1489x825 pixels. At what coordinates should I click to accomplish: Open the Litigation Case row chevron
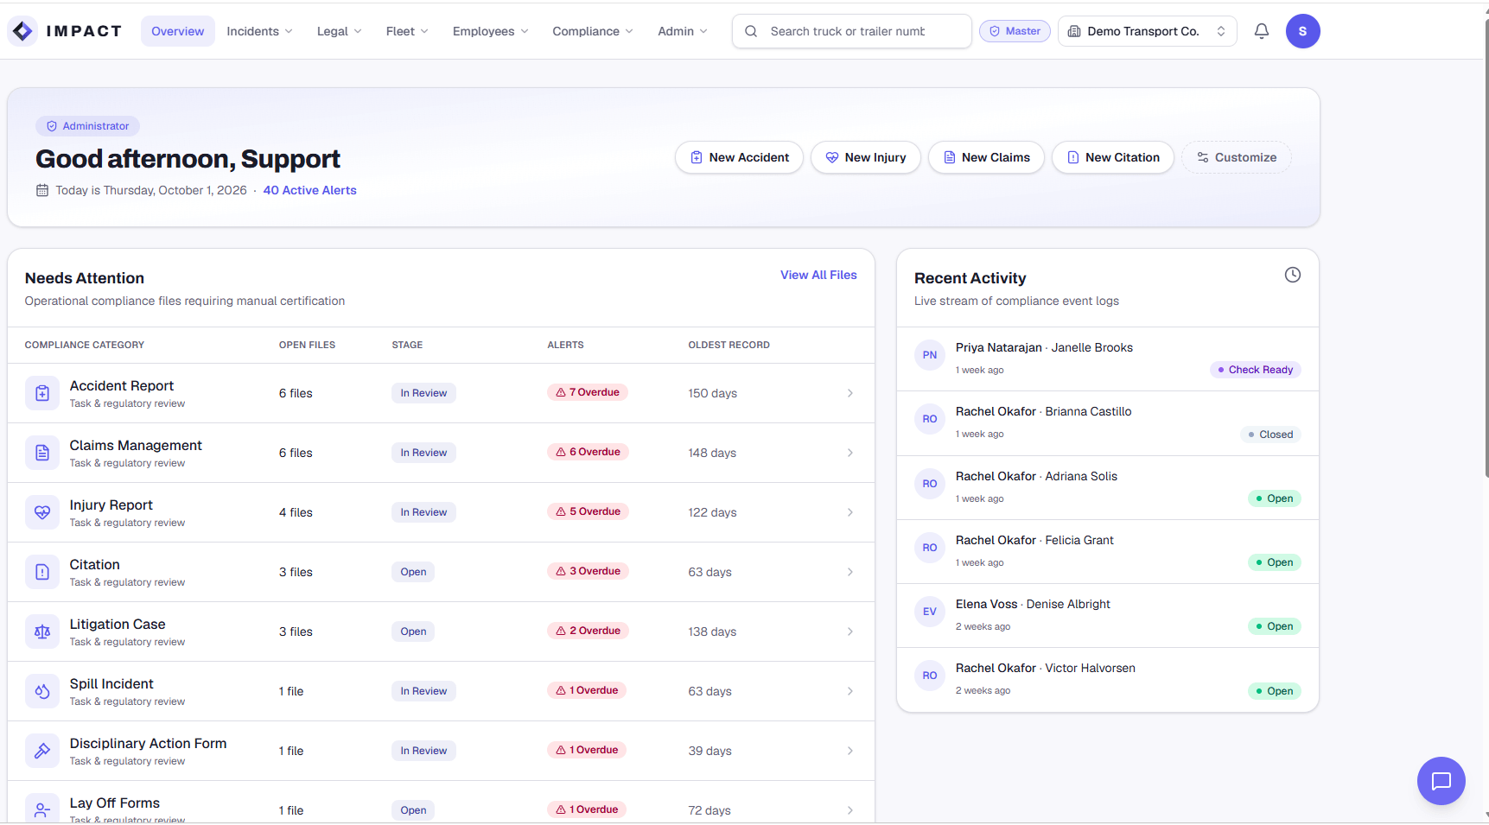tap(850, 631)
